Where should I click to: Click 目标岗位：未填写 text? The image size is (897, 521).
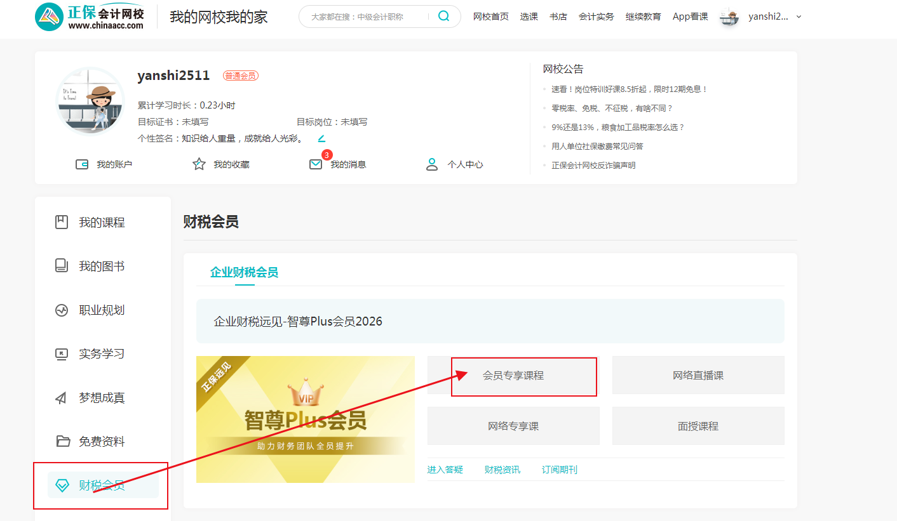pyautogui.click(x=332, y=122)
